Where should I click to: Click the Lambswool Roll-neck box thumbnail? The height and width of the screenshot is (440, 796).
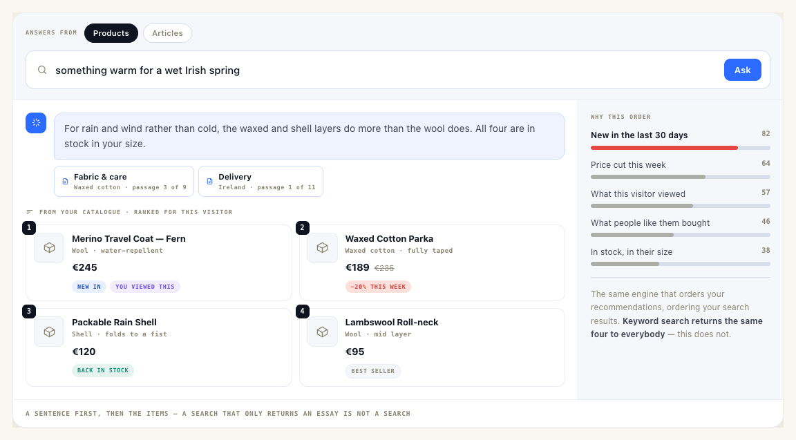tap(323, 332)
